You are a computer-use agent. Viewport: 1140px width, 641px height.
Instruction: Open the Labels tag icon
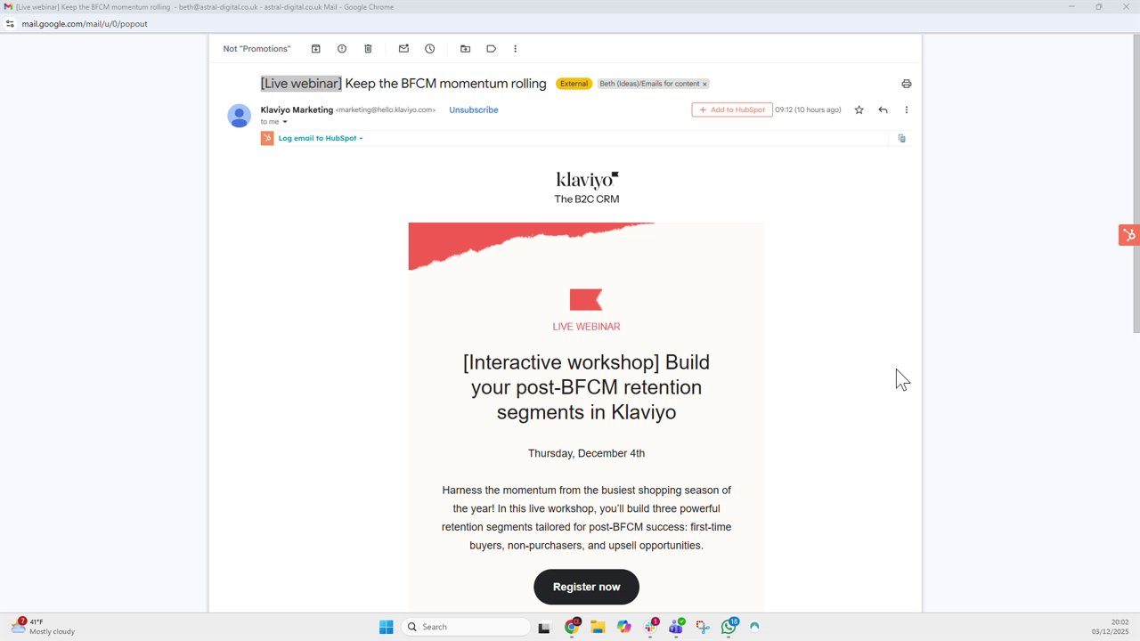pos(491,49)
